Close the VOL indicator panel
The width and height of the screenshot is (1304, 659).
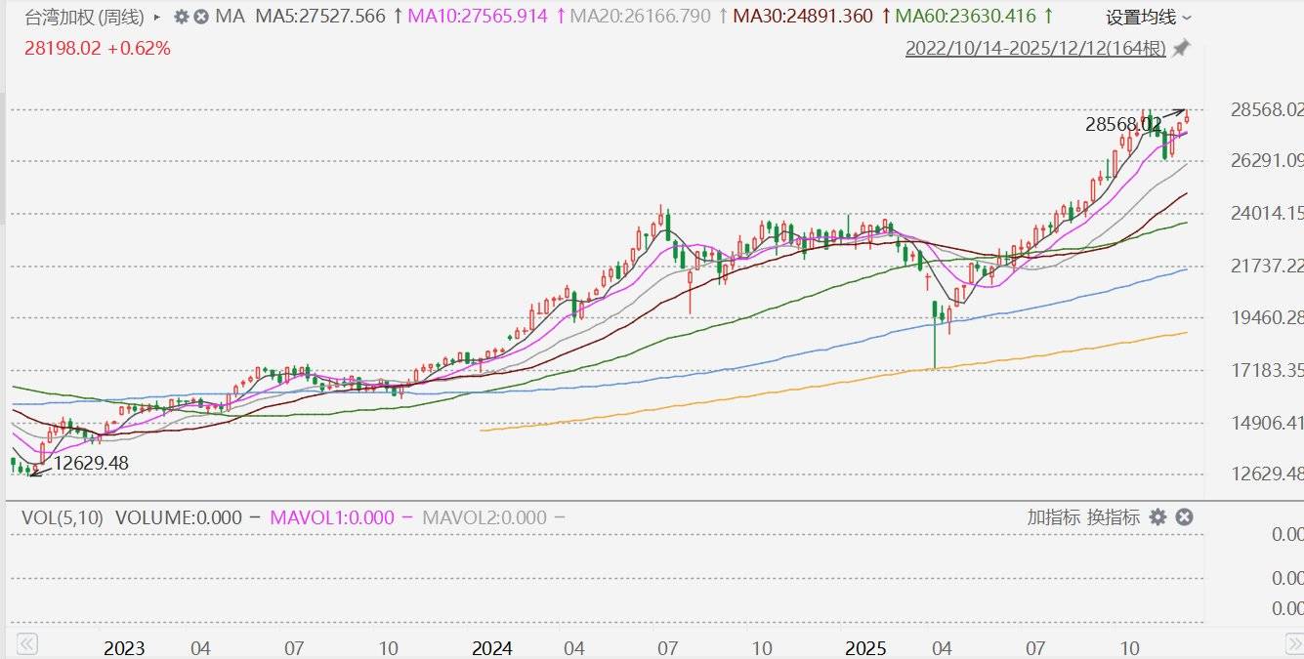pos(1184,517)
